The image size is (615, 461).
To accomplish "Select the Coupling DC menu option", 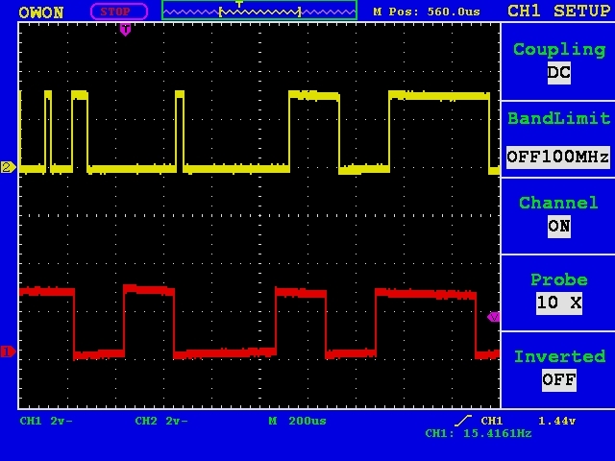I will click(559, 61).
